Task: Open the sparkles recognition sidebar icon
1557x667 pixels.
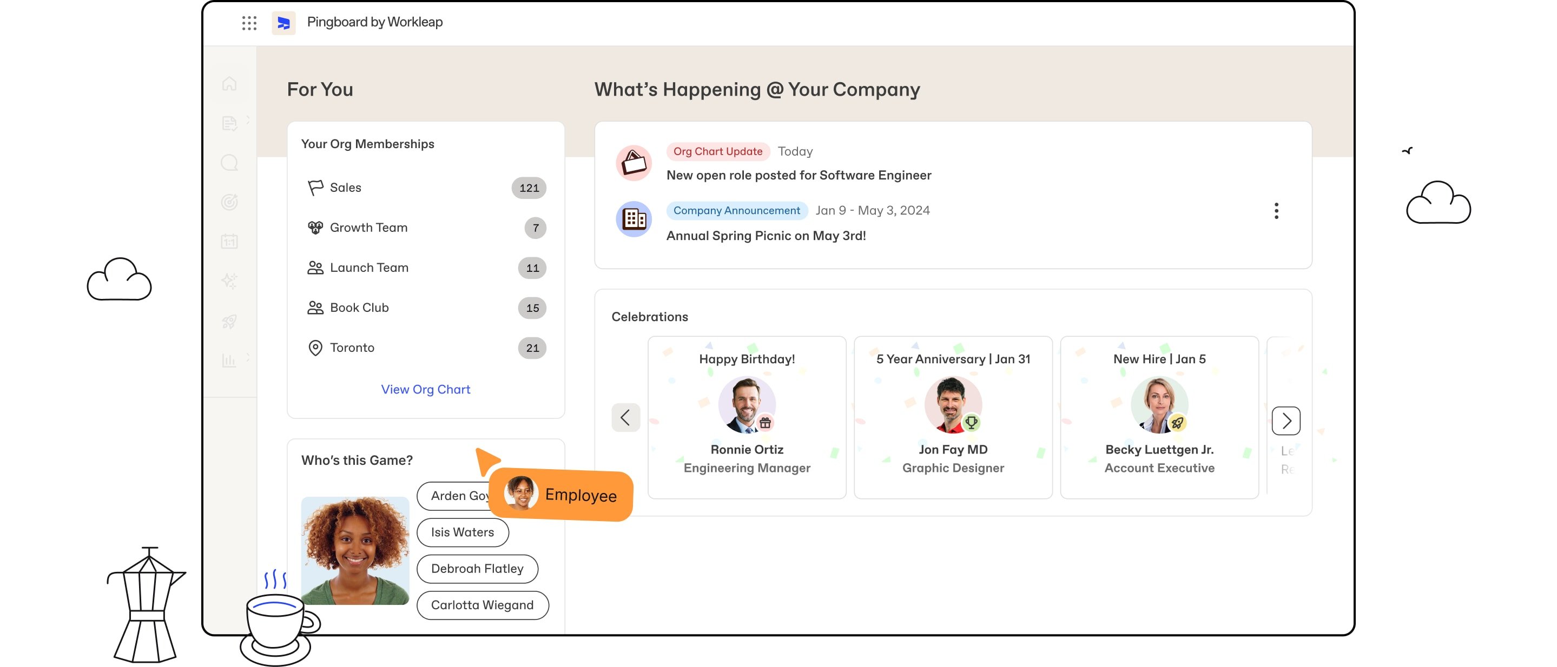Action: (229, 281)
